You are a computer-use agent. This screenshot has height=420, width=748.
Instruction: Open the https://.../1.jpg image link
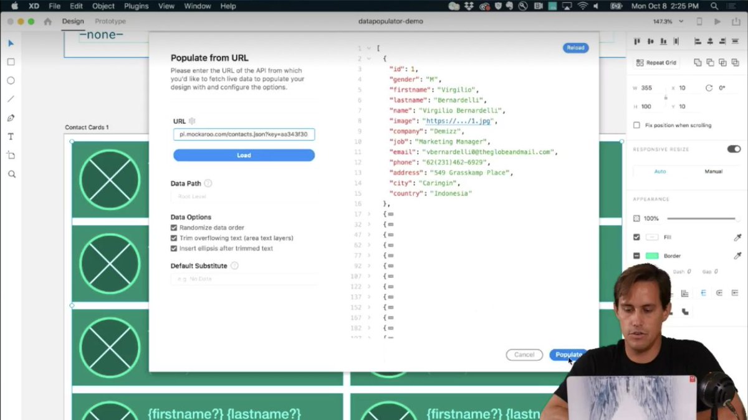coord(457,121)
